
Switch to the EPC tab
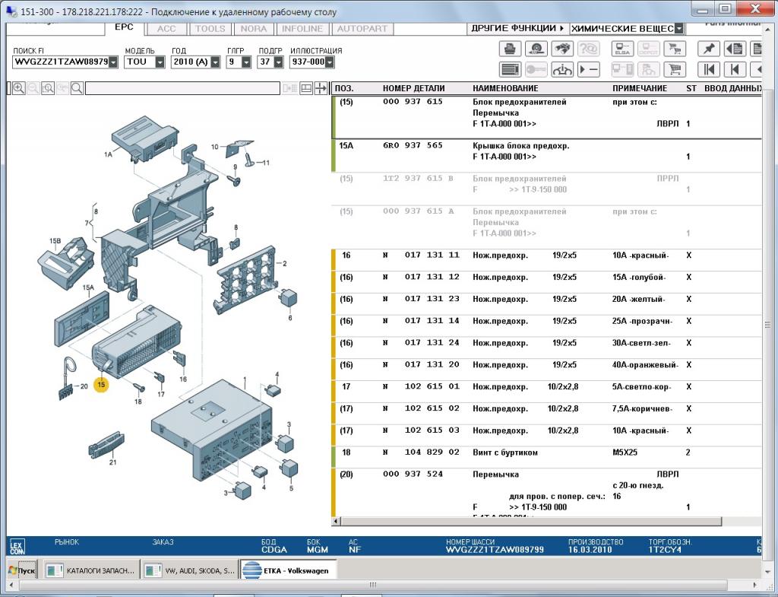pos(124,27)
